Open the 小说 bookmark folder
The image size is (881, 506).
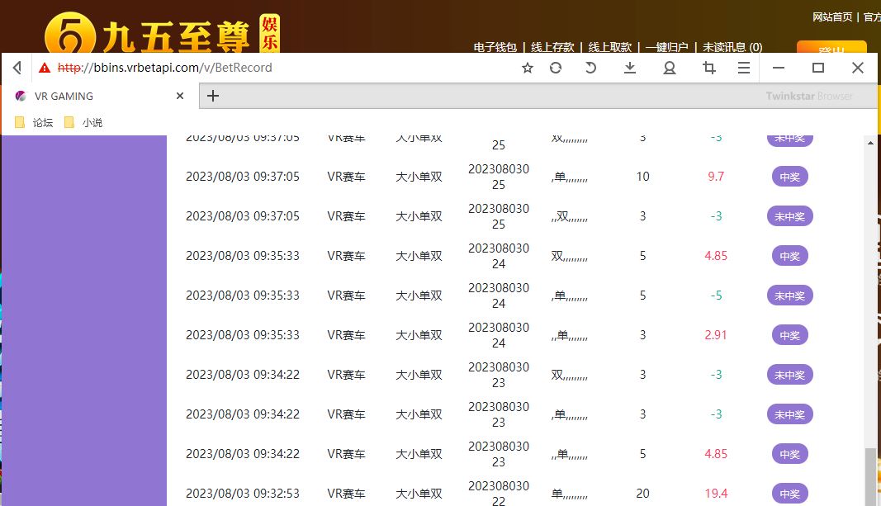[83, 122]
